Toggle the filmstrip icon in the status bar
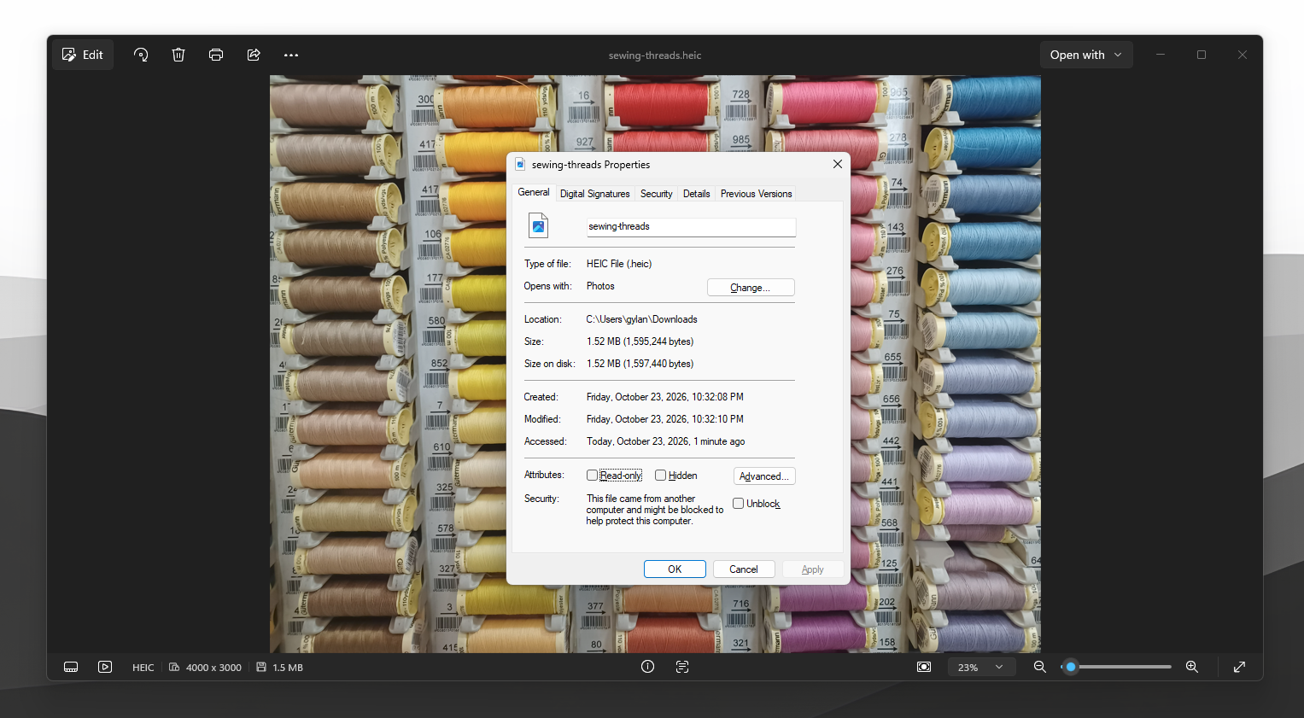 (71, 667)
